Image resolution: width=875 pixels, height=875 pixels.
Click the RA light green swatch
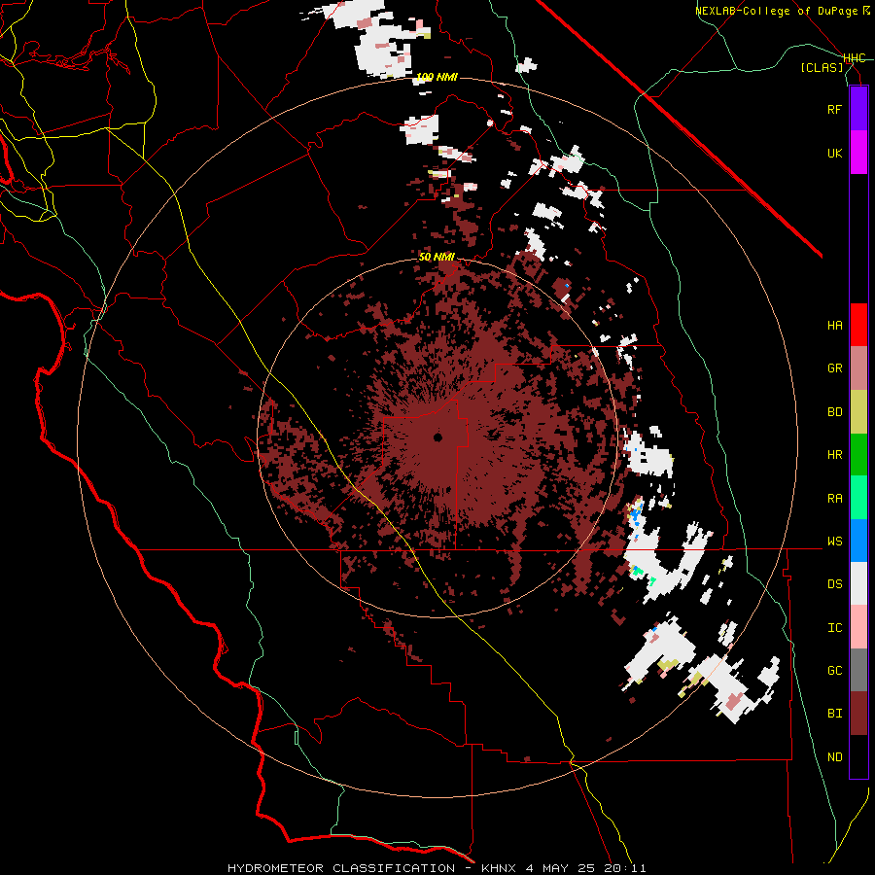click(858, 498)
